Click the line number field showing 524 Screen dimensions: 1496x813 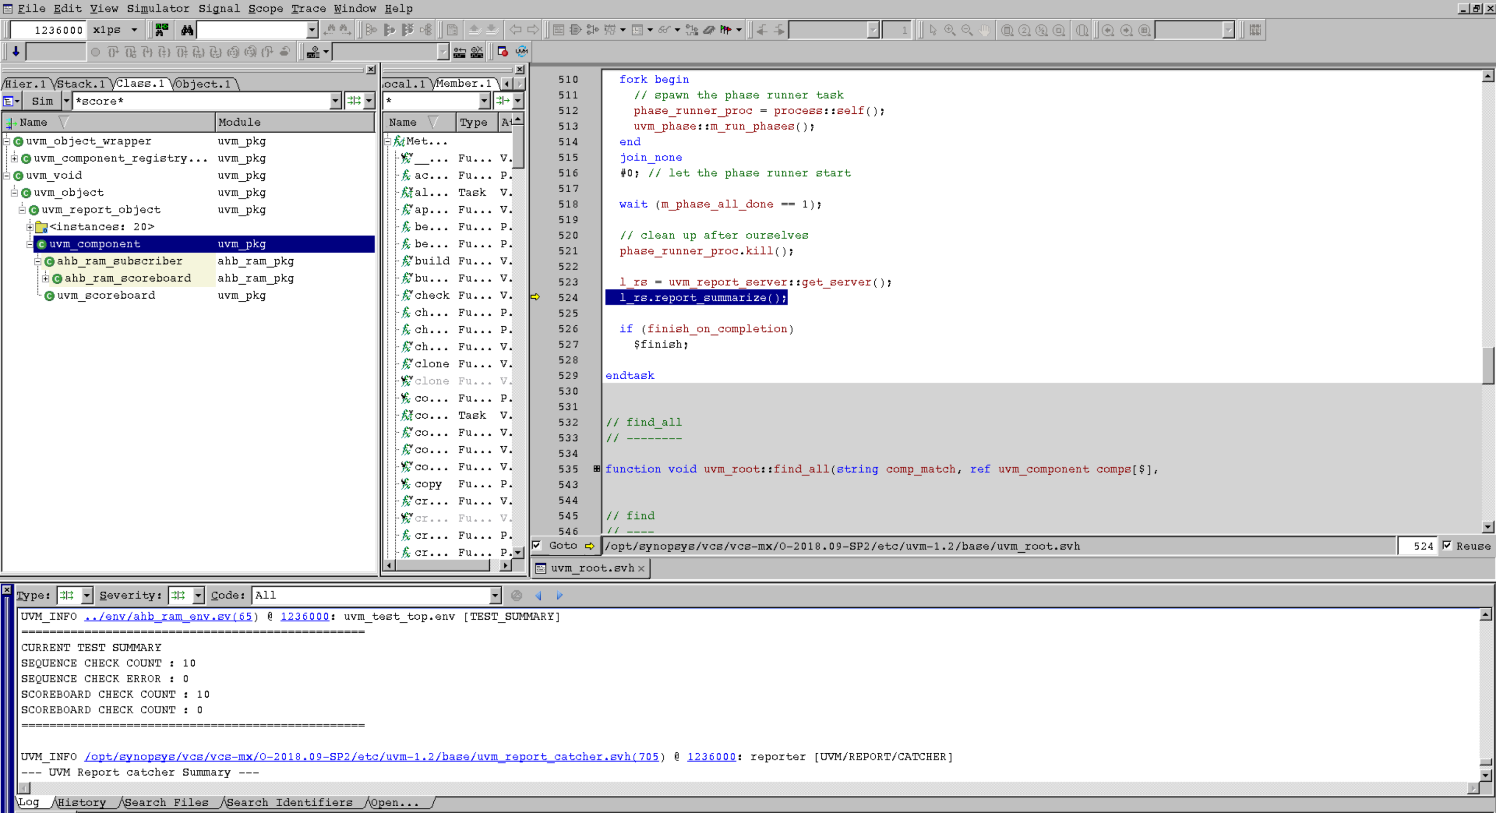point(1418,545)
